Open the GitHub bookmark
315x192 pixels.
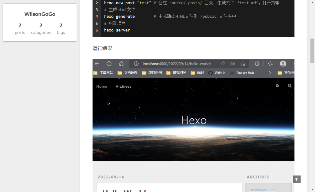tap(217, 73)
